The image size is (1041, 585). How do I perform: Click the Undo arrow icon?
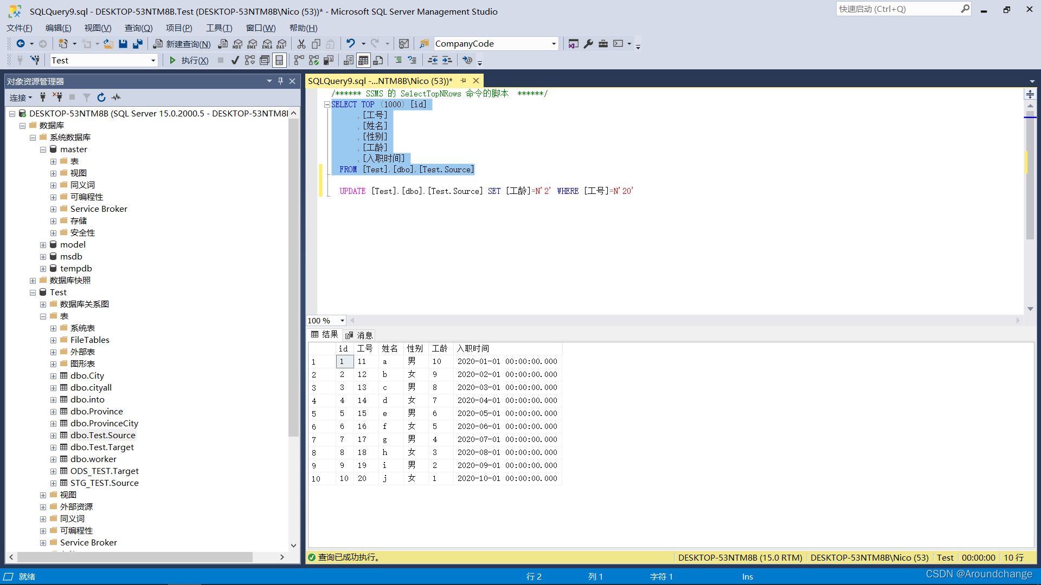351,43
